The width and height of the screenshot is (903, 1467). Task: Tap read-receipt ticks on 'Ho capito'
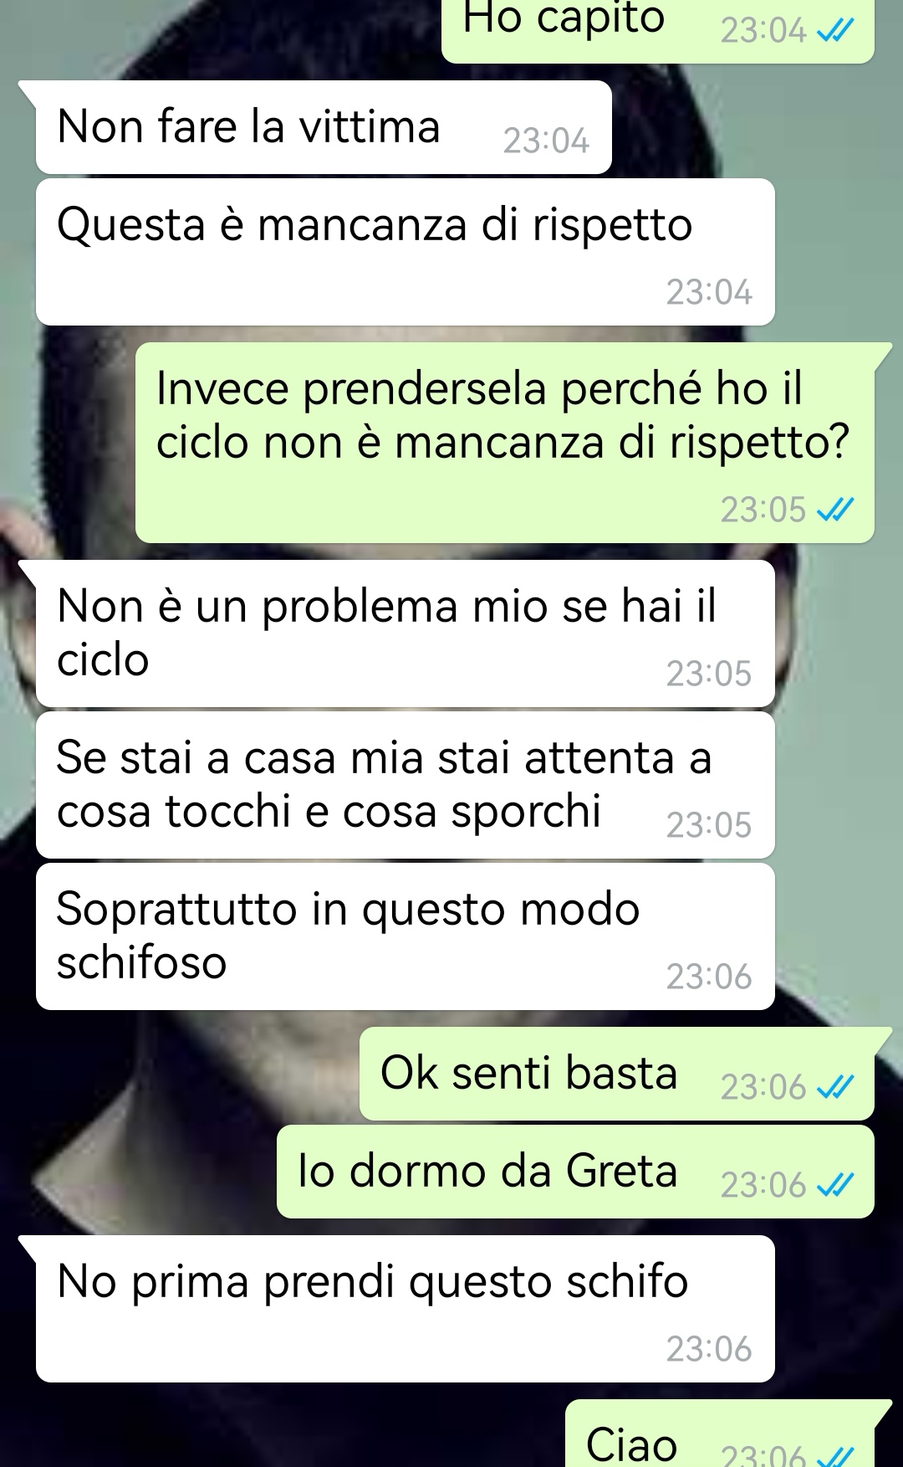(835, 31)
